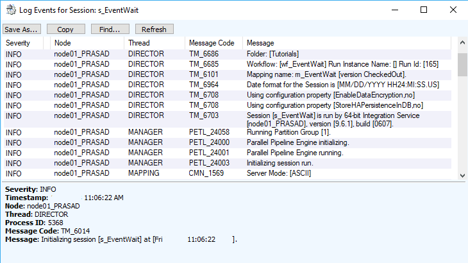
Task: Click the TM_6101 message code cell
Action: pyautogui.click(x=204, y=74)
